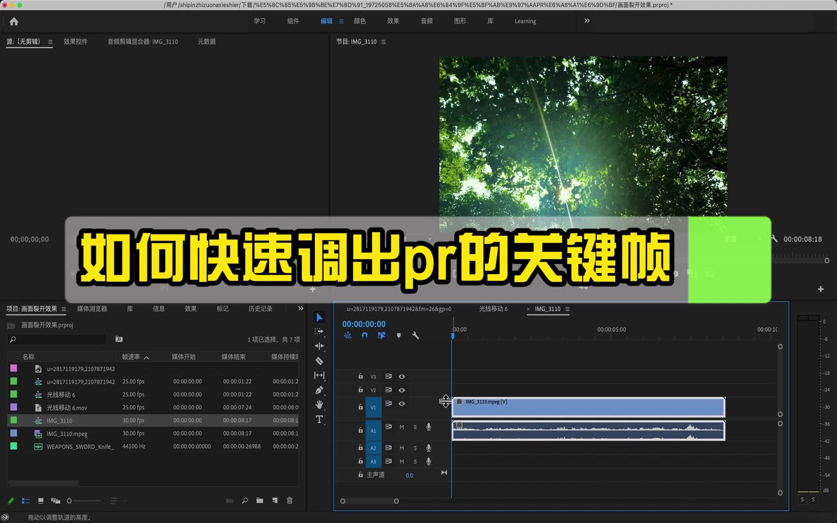Switch to the Audio workspace
The width and height of the screenshot is (837, 523).
pos(426,21)
